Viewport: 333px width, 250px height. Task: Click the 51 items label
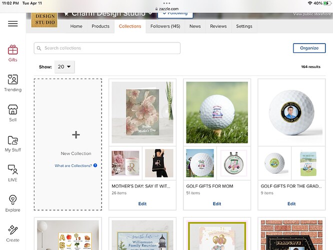[193, 193]
